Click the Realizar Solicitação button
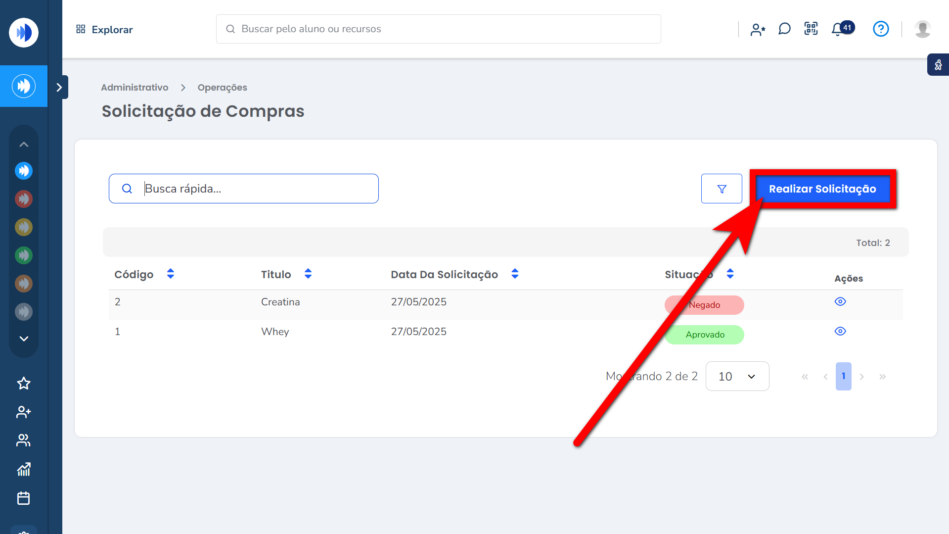Viewport: 949px width, 534px height. coord(822,189)
